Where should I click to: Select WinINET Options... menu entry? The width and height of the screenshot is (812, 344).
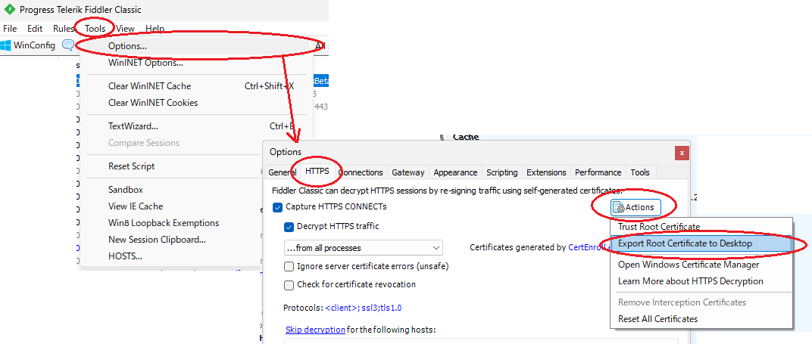[x=197, y=63]
